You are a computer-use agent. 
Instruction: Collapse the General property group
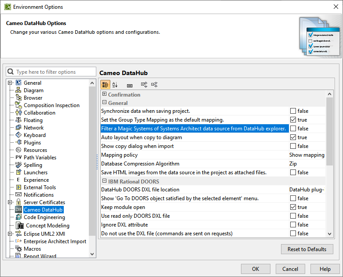105,102
